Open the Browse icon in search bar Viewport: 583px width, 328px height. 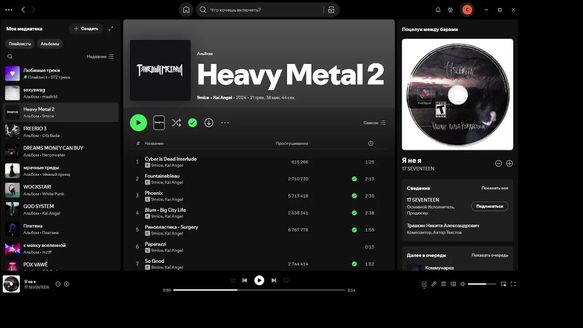331,10
